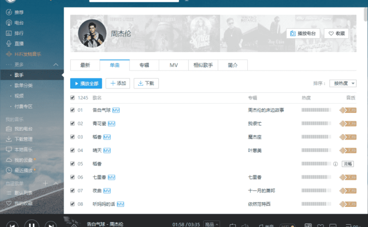Open the 直播 live section in the sidebar
This screenshot has width=368, height=227.
pyautogui.click(x=15, y=43)
